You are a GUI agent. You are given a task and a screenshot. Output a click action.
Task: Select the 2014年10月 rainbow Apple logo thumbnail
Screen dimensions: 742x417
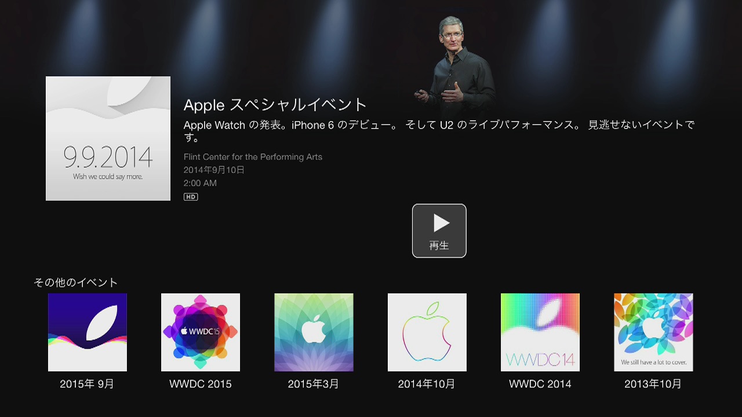(427, 332)
